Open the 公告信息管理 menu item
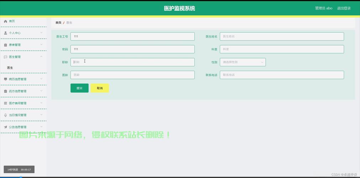The width and height of the screenshot is (360, 178). [x=23, y=127]
